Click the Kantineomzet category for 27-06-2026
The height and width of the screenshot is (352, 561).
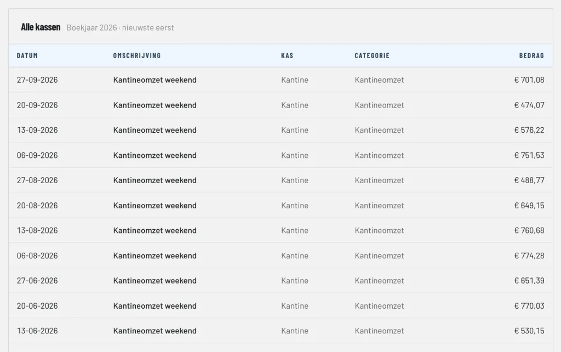coord(379,281)
